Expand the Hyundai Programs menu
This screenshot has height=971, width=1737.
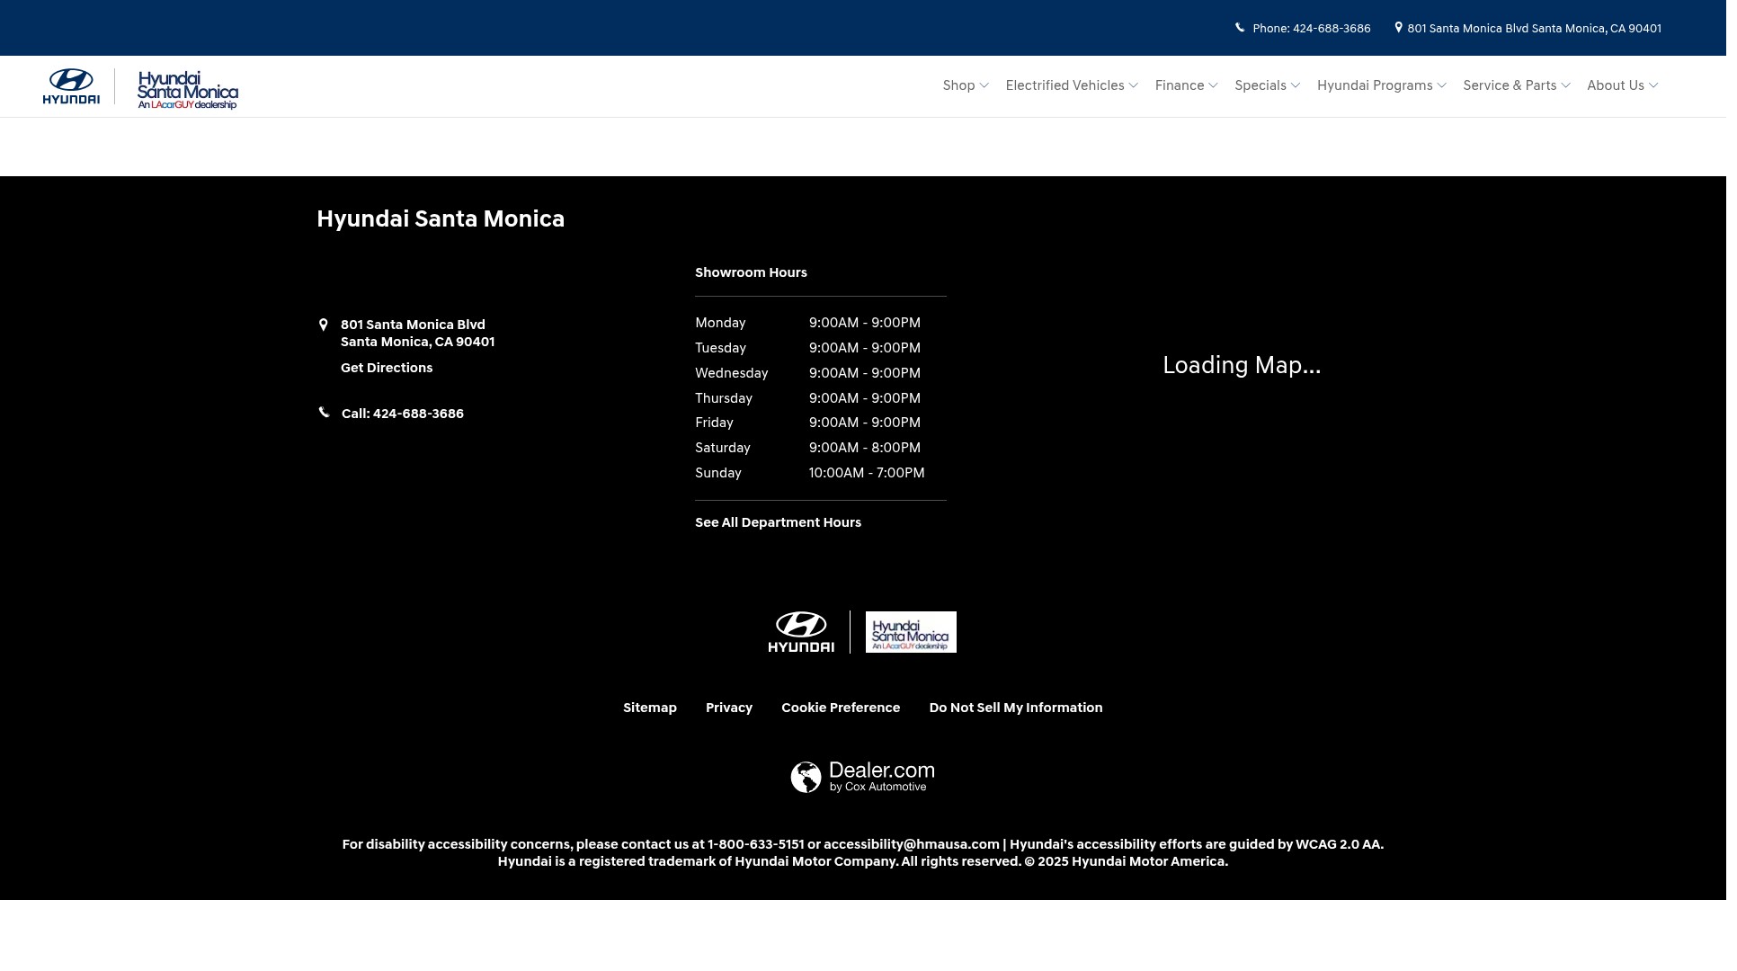click(1382, 85)
